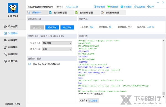Image resolution: width=166 pixels, height=107 pixels.
Task: Click the send log scrollbar thumb
Action: 164,93
